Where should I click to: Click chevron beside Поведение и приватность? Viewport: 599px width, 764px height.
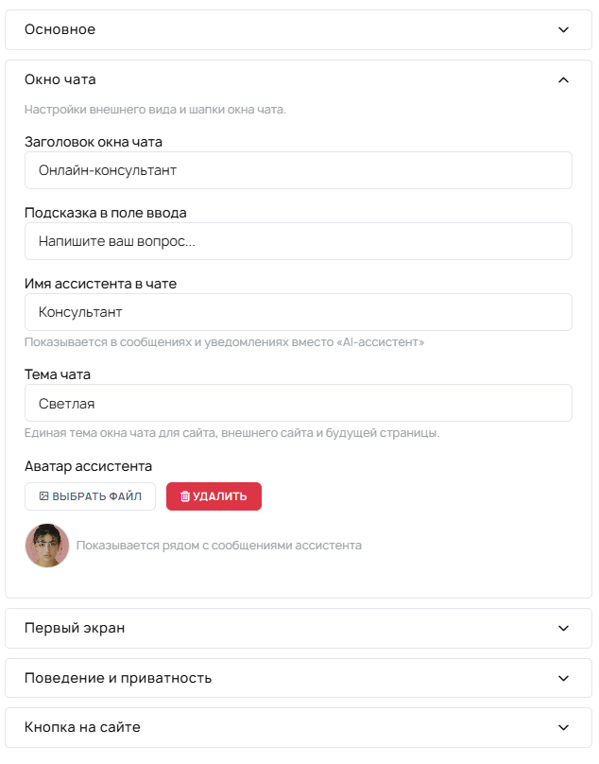point(563,678)
